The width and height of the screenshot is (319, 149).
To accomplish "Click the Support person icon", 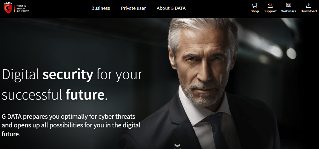I will (x=270, y=5).
